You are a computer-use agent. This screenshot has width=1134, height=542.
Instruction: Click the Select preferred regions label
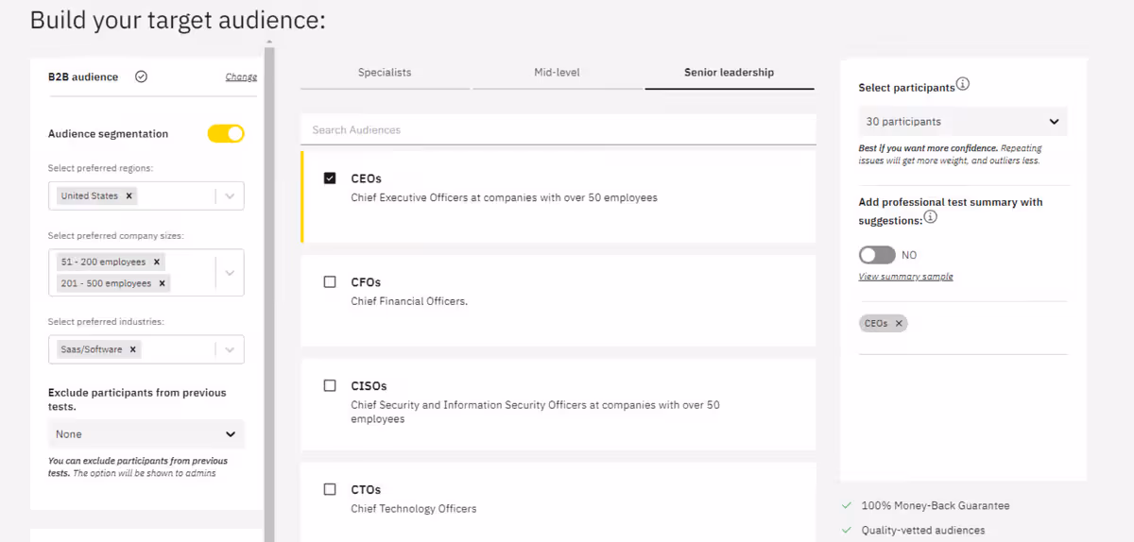pyautogui.click(x=100, y=168)
